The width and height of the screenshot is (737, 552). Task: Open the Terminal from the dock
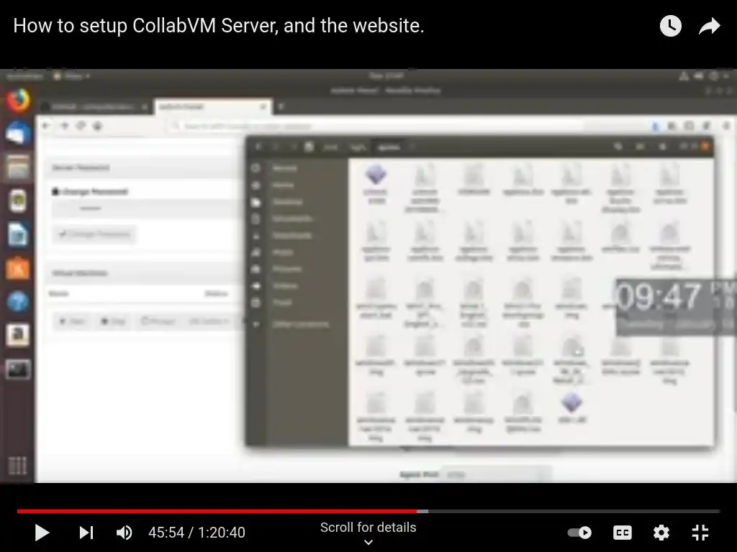coord(18,369)
